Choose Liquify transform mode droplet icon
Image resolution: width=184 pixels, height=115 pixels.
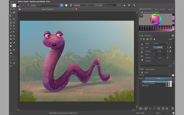tap(154, 39)
